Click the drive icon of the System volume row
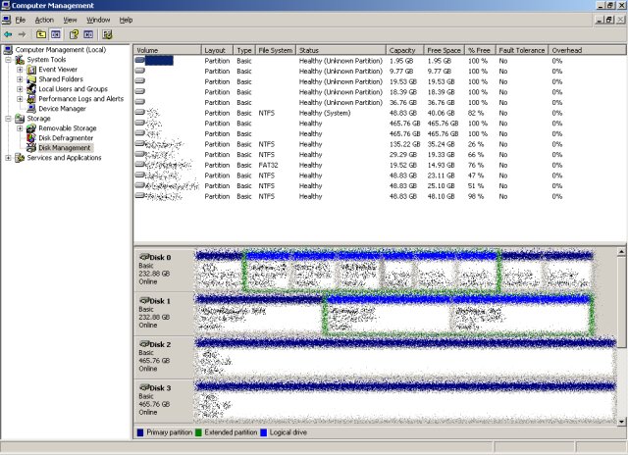The height and width of the screenshot is (455, 628). (x=139, y=113)
